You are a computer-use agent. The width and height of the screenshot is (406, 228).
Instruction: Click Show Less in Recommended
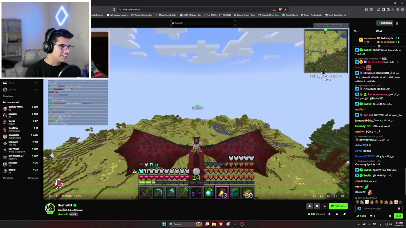tap(33, 178)
